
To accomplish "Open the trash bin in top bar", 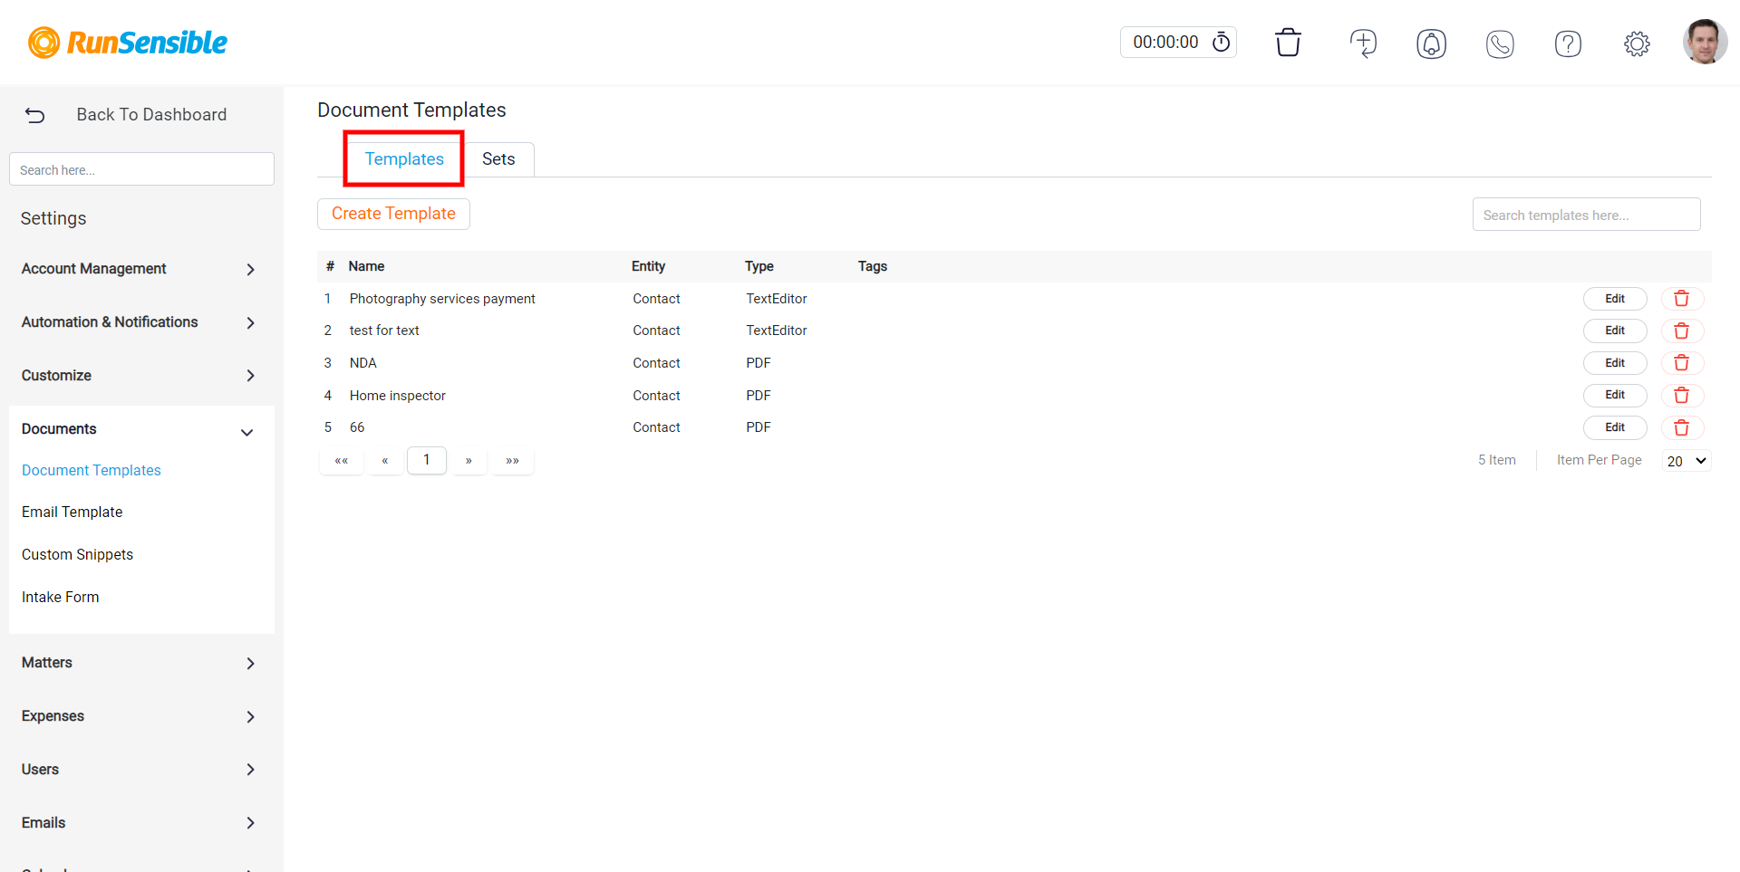I will click(x=1288, y=43).
